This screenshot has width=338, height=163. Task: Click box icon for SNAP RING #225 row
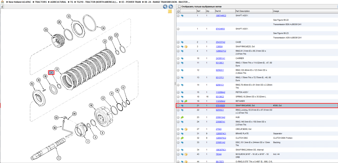coord(186,47)
